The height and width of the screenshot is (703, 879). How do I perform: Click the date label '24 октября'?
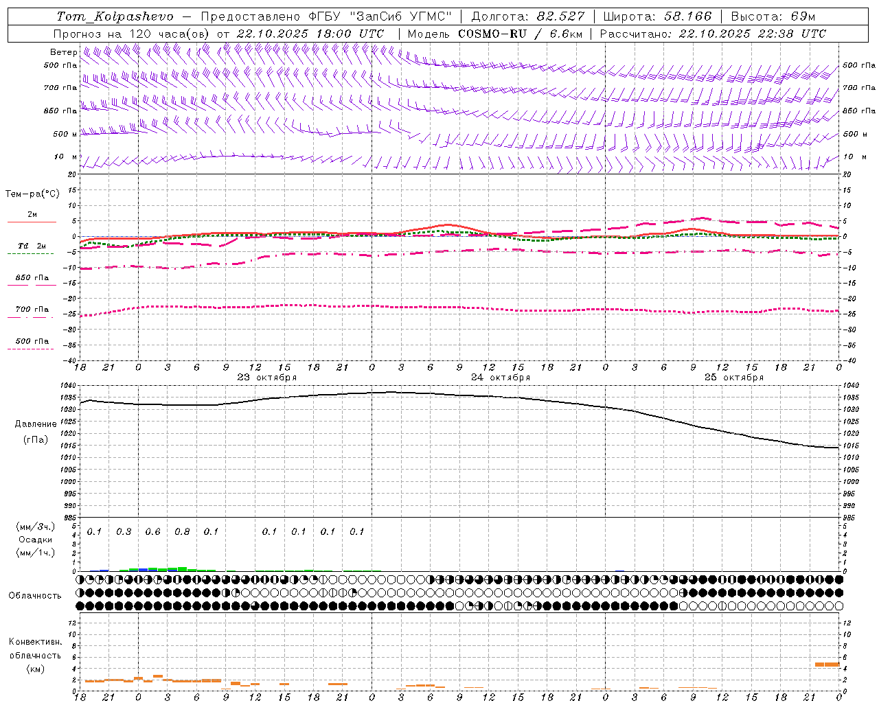pyautogui.click(x=501, y=378)
